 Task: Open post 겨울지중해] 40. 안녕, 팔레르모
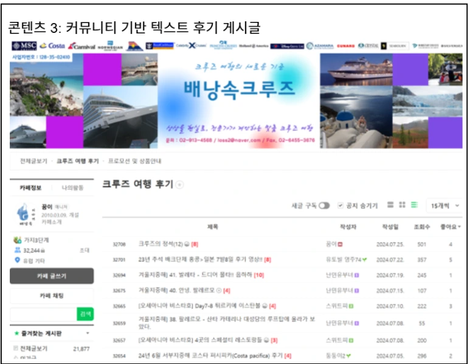[176, 290]
